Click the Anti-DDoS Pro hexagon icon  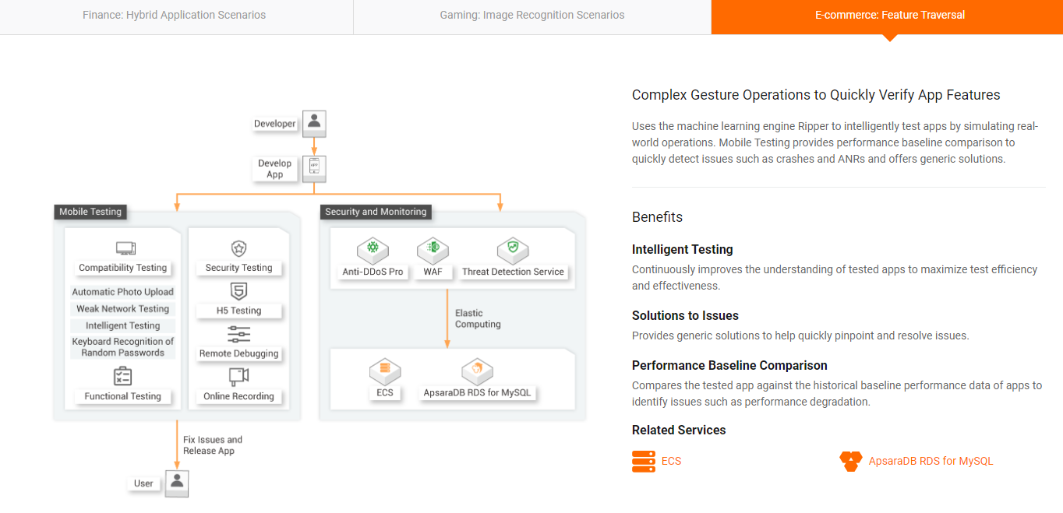tap(373, 250)
